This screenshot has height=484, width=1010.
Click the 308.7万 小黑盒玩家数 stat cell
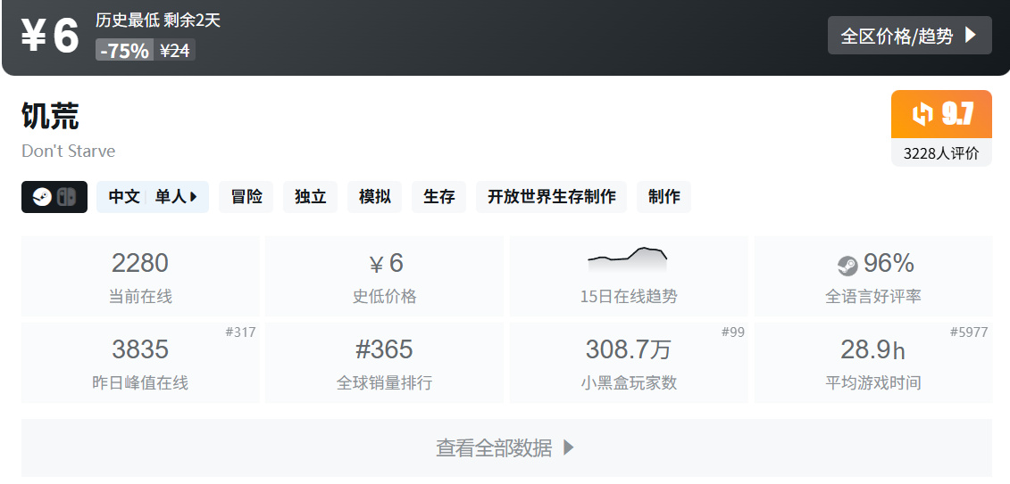point(629,363)
